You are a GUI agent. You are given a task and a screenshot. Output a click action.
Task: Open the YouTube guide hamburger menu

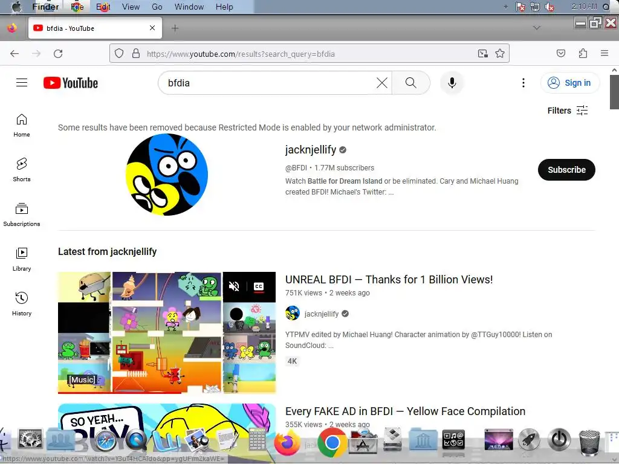(x=22, y=82)
